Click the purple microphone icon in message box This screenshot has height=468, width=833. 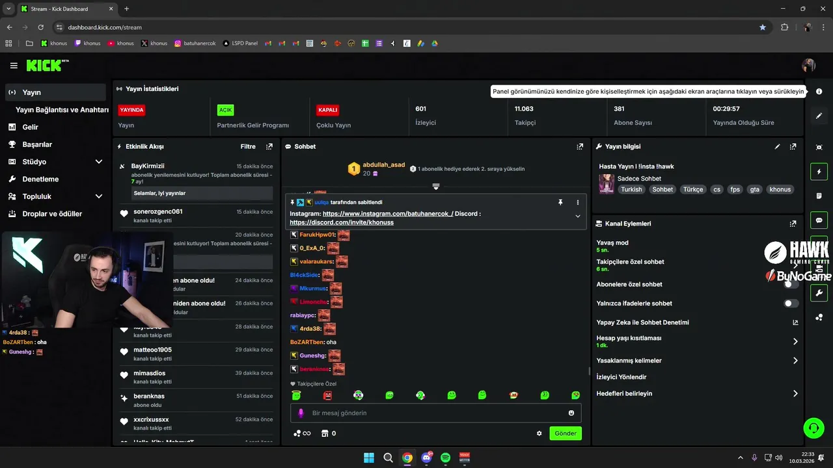point(301,413)
